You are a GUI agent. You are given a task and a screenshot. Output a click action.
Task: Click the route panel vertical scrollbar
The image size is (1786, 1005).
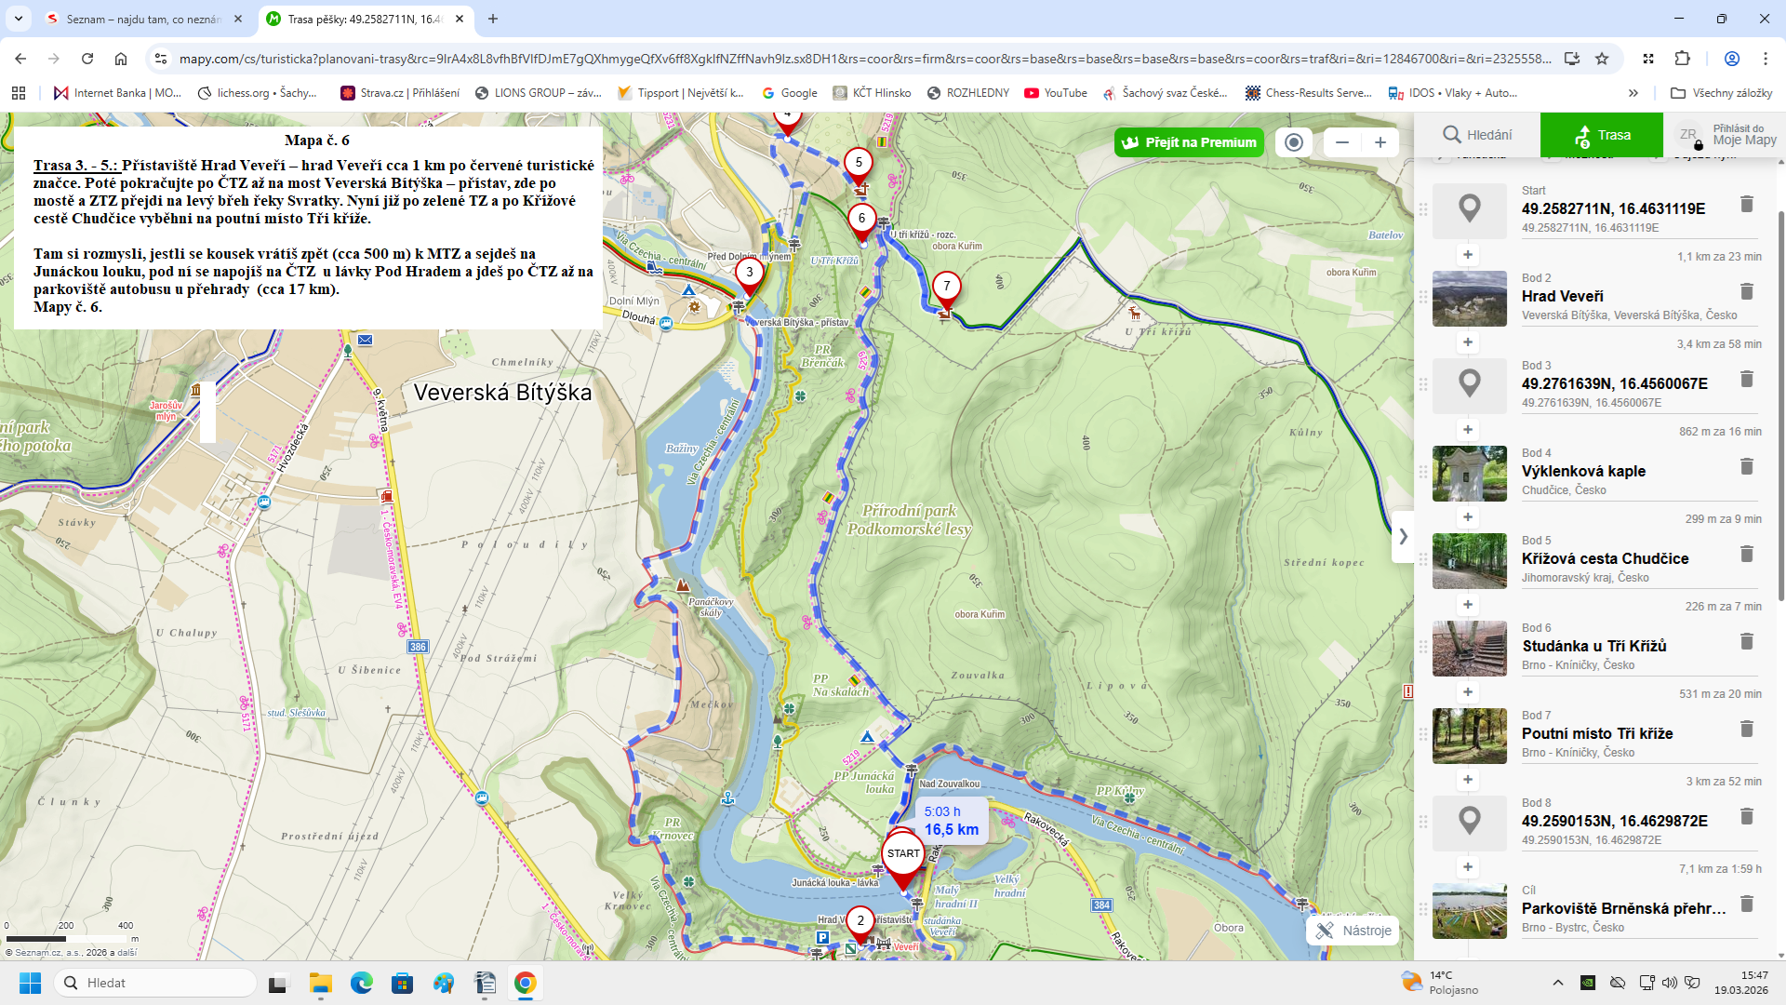point(1780,405)
